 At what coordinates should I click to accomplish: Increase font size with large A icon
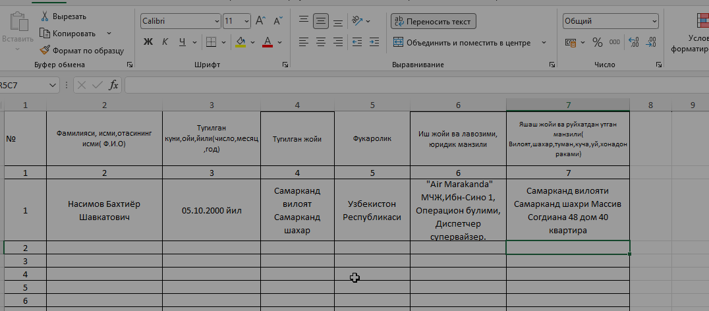260,21
